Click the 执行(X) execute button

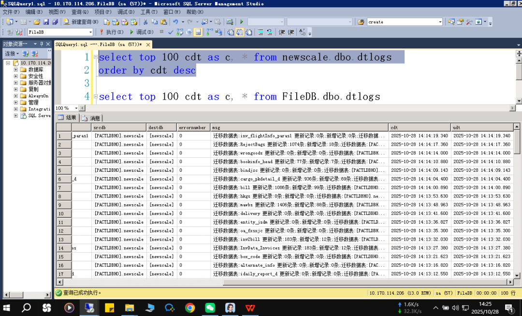[112, 32]
